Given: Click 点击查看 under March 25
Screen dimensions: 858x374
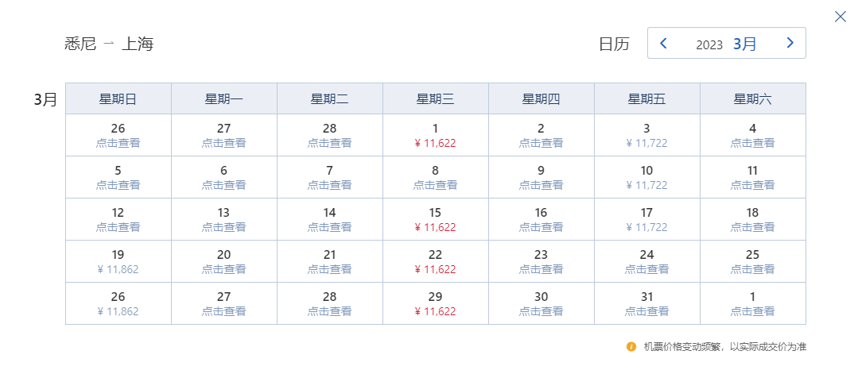Looking at the screenshot, I should coord(752,269).
